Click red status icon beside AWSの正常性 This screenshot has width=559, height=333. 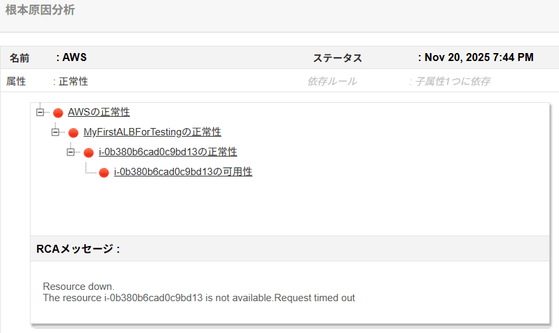pyautogui.click(x=58, y=113)
